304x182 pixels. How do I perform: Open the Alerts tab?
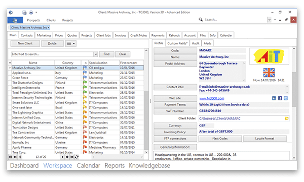207,43
